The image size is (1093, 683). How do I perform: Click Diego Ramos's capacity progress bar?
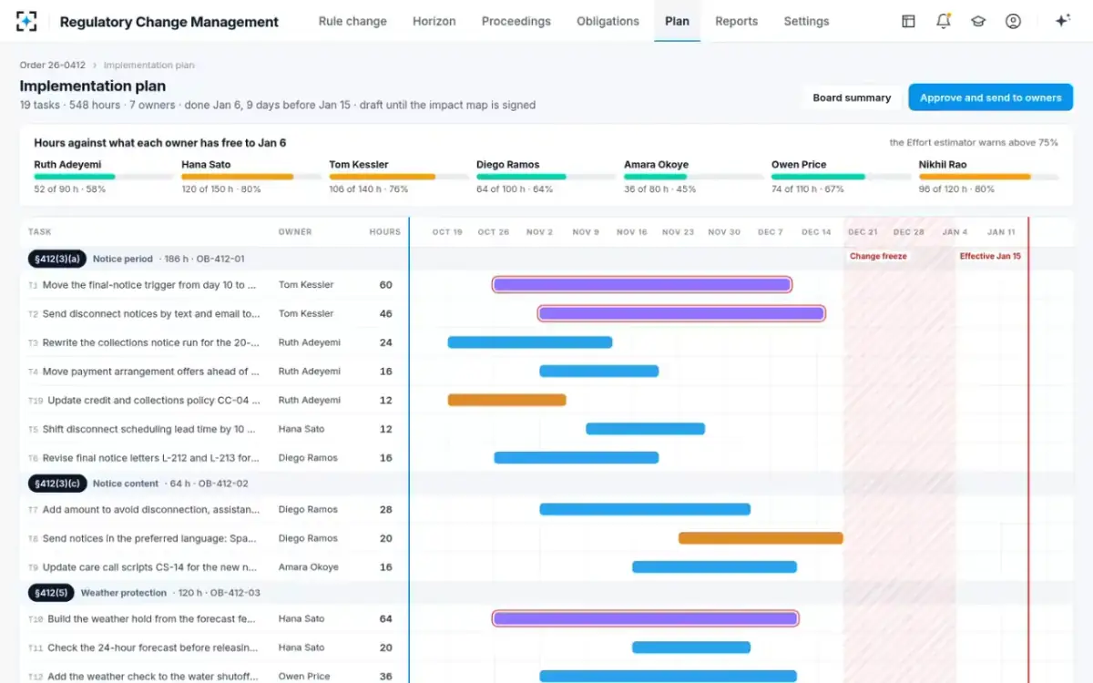[x=546, y=177]
